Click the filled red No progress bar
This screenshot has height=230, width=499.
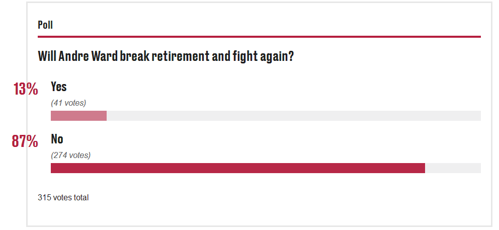pyautogui.click(x=238, y=168)
